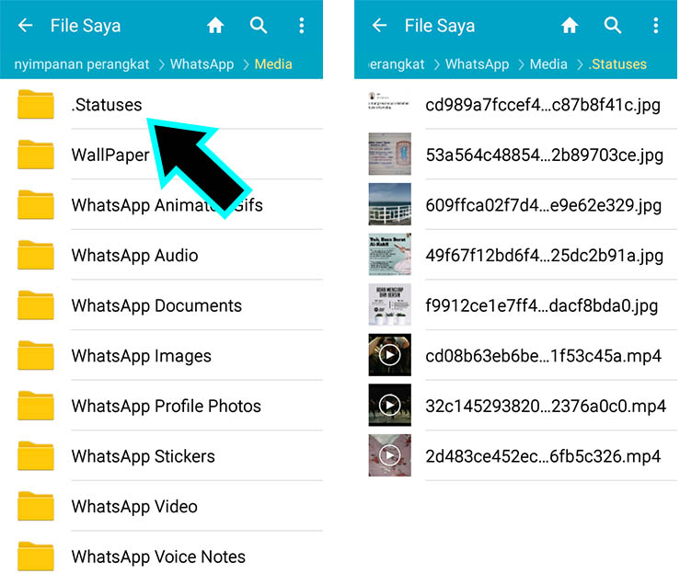Screen dimensions: 680x574
Task: Open the three-dot overflow menu in left panel
Action: (x=302, y=26)
